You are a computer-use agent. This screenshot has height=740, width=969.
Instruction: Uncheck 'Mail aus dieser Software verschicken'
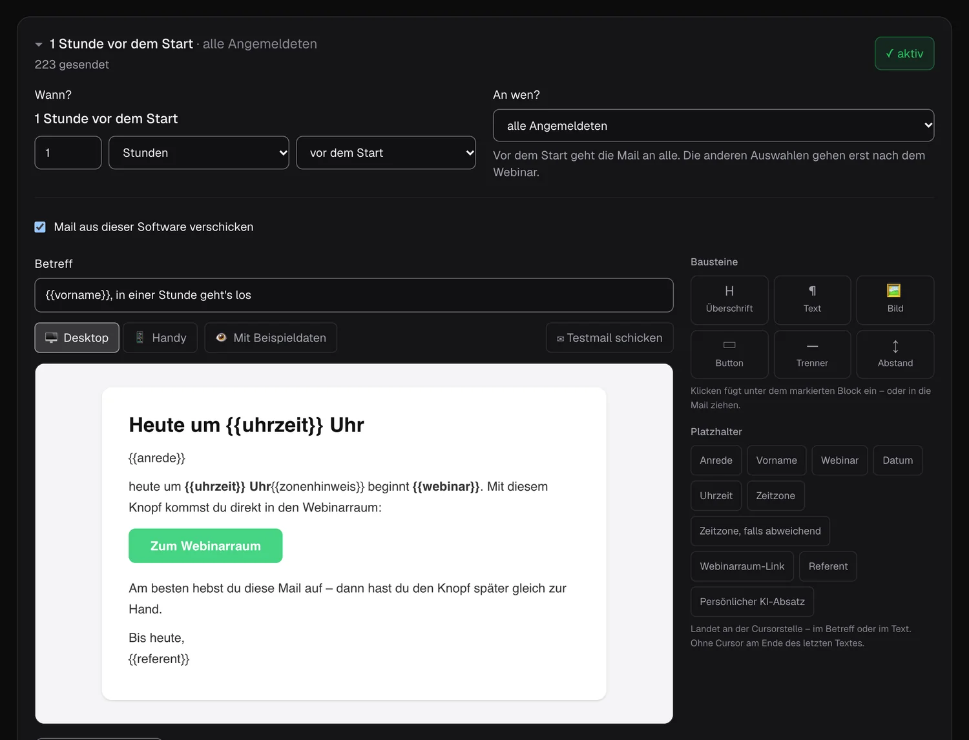point(40,227)
